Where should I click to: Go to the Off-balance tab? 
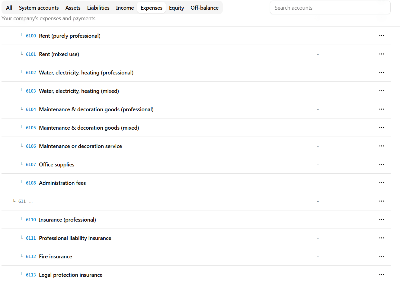tap(204, 8)
